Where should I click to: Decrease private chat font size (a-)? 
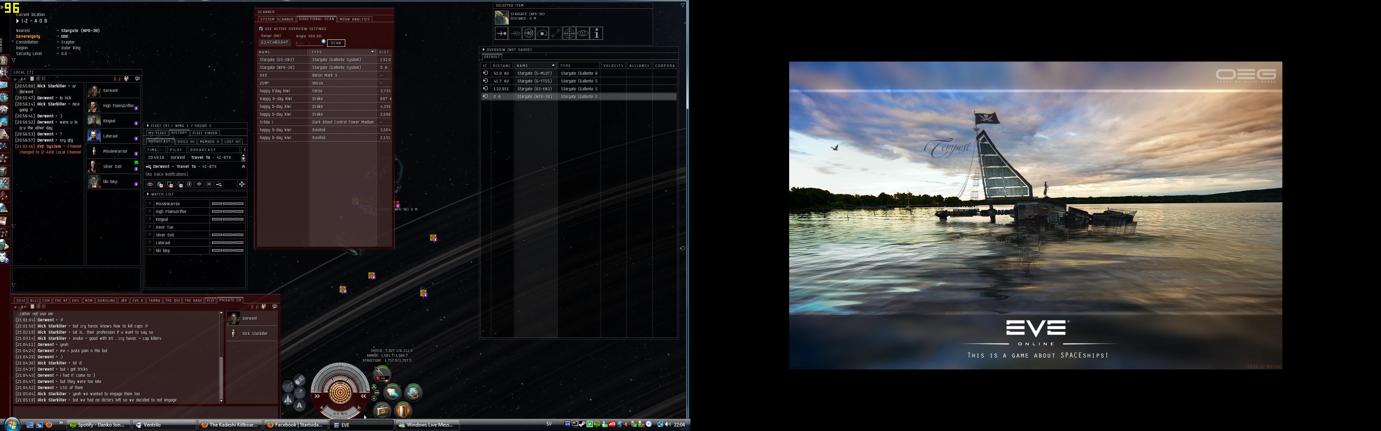(x=16, y=307)
